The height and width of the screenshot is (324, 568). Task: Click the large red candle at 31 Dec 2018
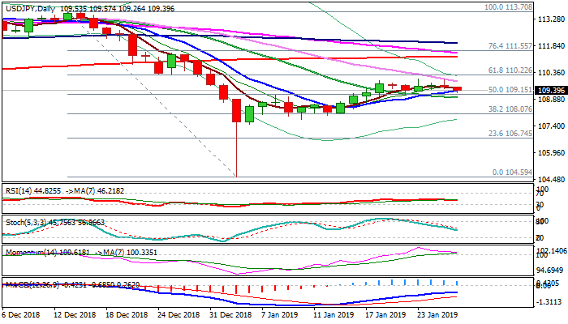coord(237,110)
